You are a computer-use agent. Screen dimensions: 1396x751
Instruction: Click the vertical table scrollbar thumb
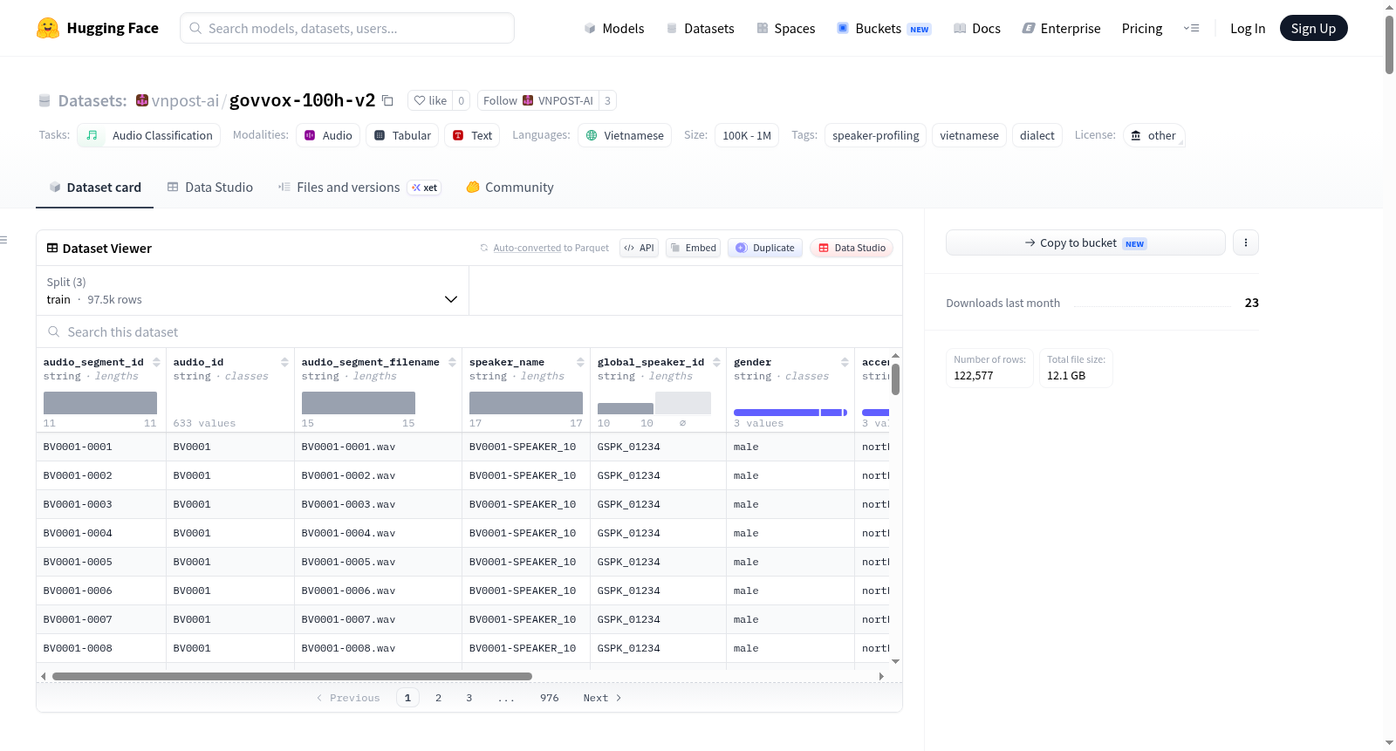895,379
